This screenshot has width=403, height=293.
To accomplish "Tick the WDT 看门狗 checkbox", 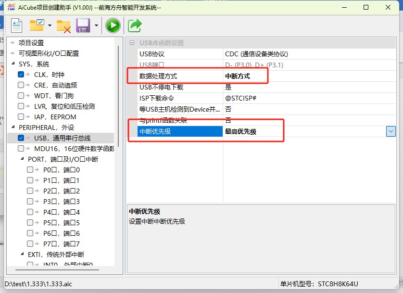I will (x=21, y=96).
